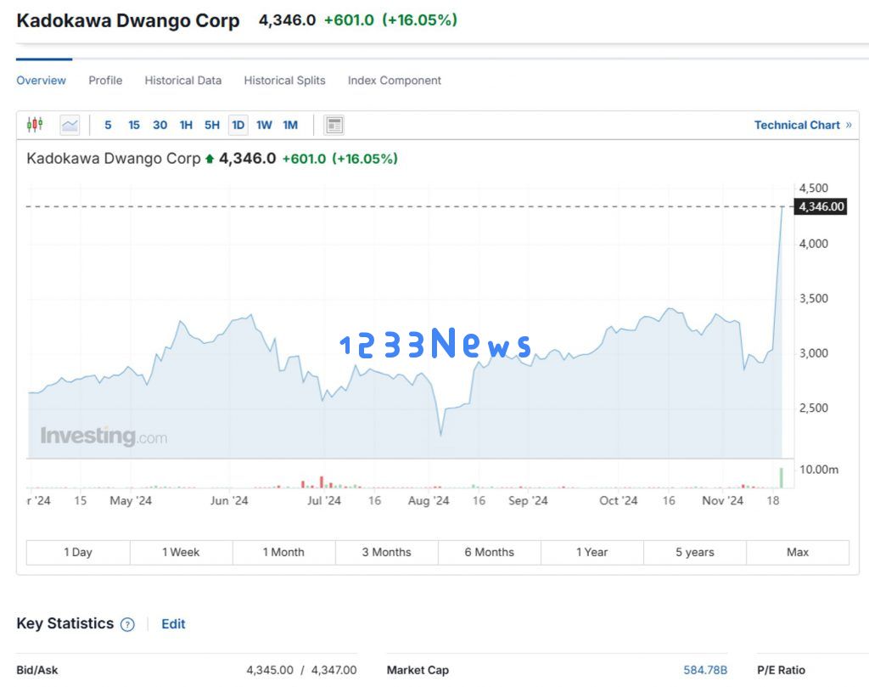Open the Technical Chart link
The image size is (869, 687).
coord(803,126)
